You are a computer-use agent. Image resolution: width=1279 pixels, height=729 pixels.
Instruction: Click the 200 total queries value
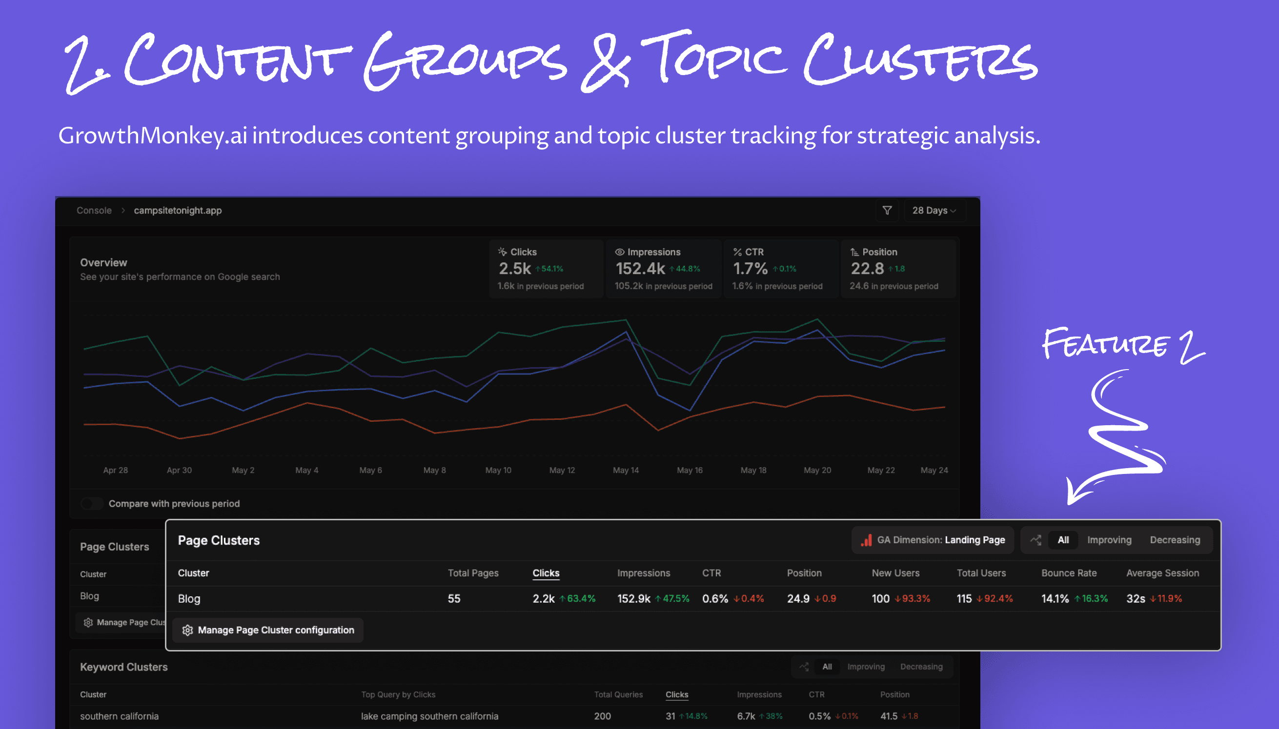(x=602, y=716)
